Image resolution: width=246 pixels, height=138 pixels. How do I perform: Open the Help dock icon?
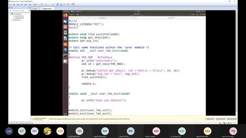65,50
